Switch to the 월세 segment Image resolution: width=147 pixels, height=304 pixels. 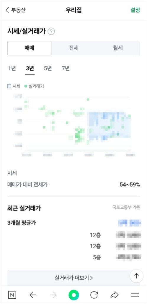[118, 48]
